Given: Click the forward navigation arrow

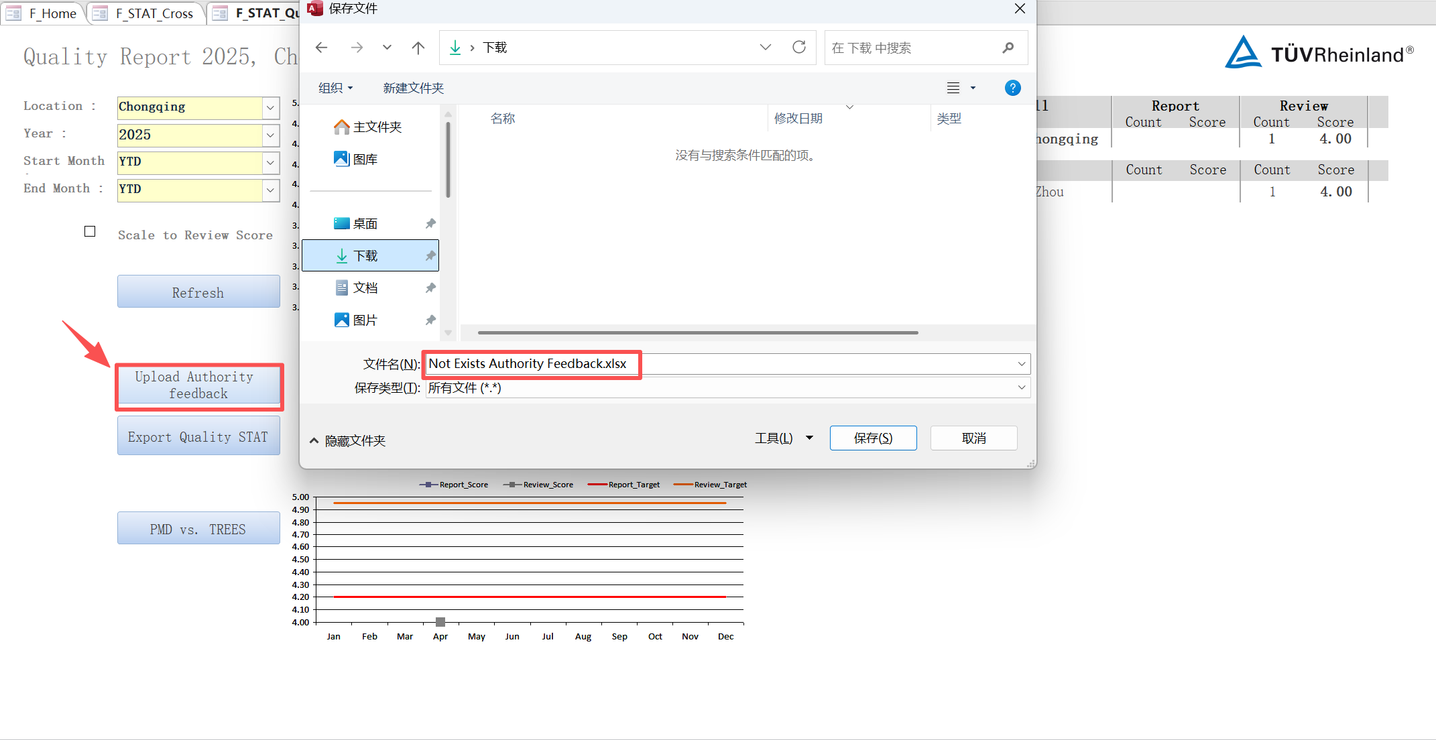Looking at the screenshot, I should click(357, 47).
